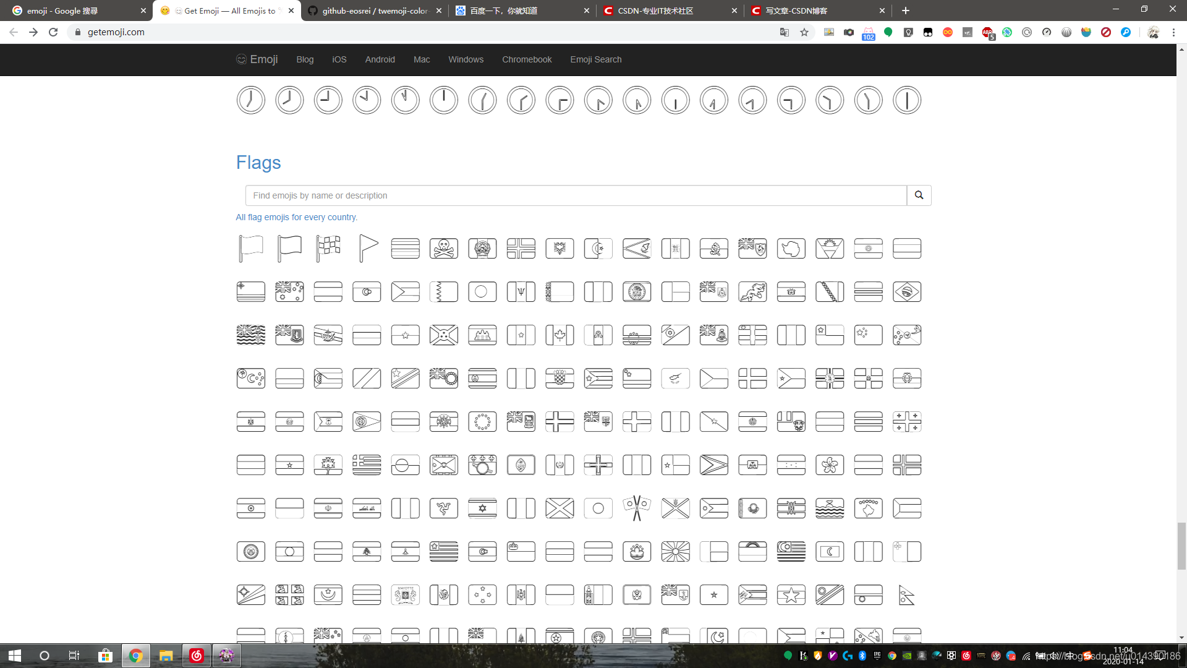This screenshot has width=1187, height=668.
Task: Open the All flag emojis link
Action: pyautogui.click(x=296, y=217)
